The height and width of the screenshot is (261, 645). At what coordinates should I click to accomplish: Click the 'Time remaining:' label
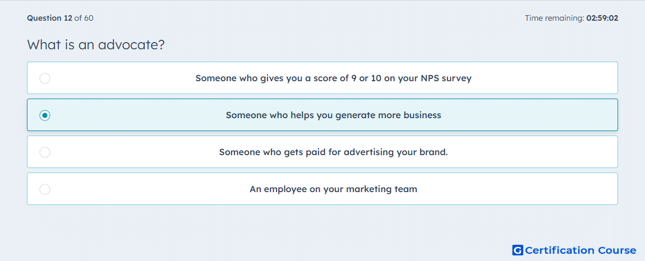click(555, 18)
